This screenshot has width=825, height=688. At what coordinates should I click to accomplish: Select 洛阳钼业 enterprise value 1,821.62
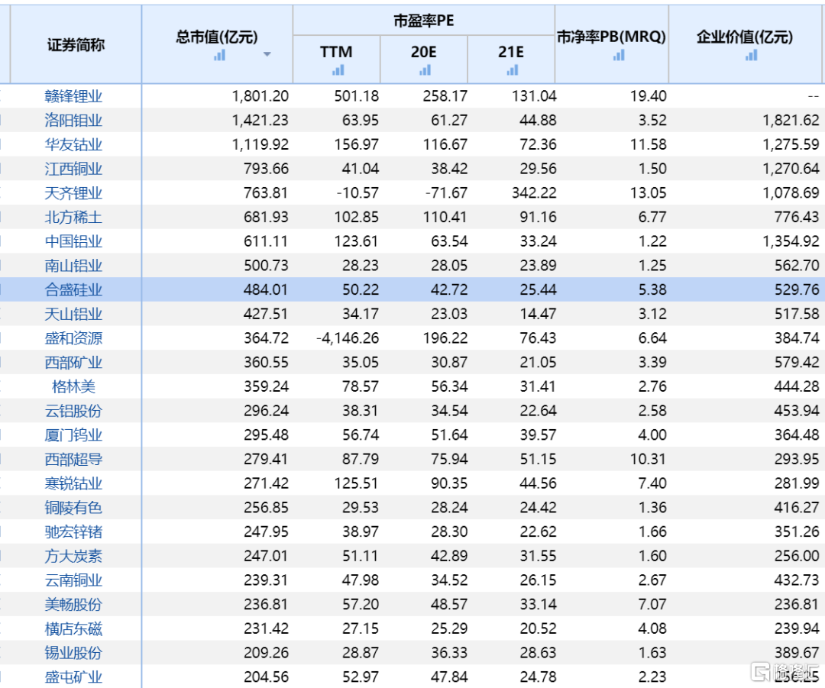(791, 121)
